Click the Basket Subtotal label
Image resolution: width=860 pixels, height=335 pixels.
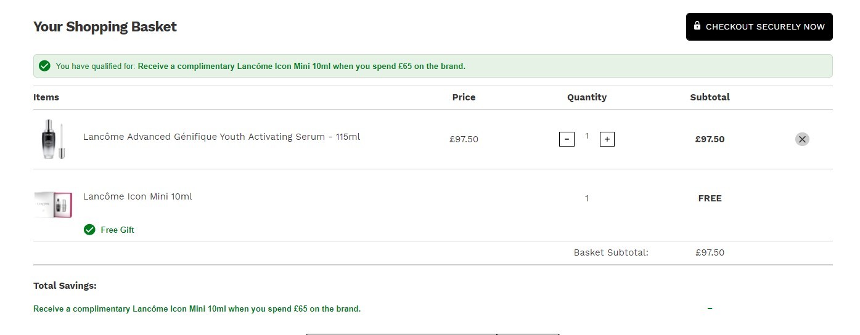tap(611, 252)
